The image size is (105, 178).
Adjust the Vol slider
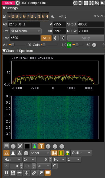[x=17, y=45]
